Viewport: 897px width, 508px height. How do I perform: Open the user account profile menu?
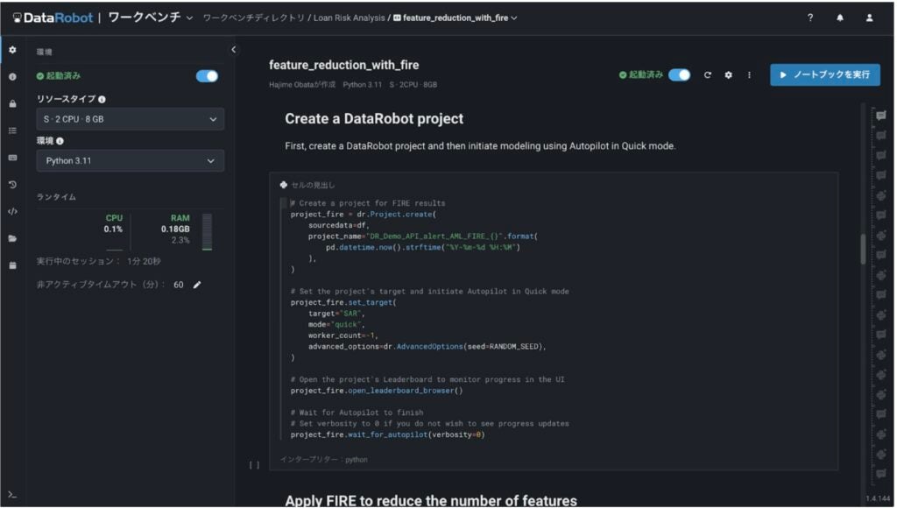click(x=869, y=18)
